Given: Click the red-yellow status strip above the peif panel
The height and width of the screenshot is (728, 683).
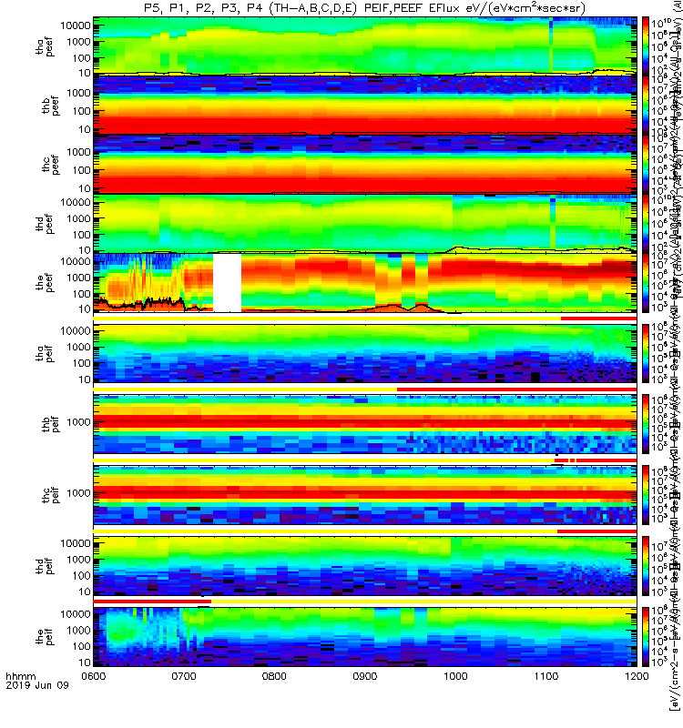Looking at the screenshot, I should (365, 602).
